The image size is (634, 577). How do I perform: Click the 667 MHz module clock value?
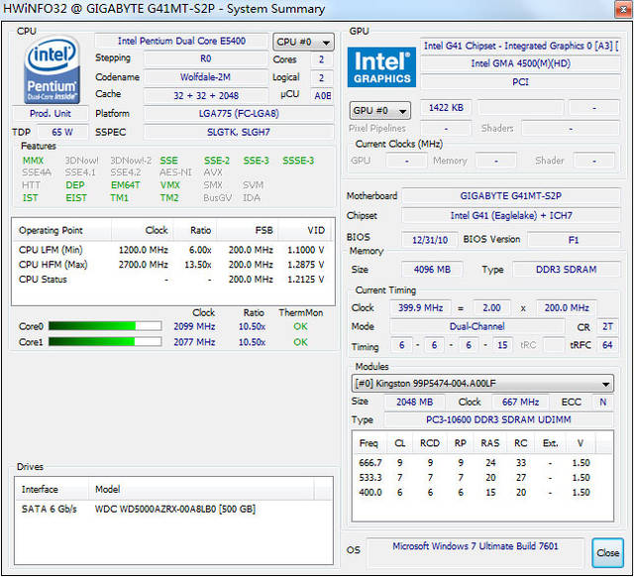pyautogui.click(x=520, y=402)
